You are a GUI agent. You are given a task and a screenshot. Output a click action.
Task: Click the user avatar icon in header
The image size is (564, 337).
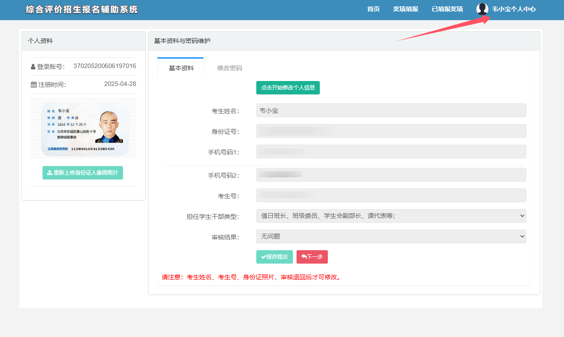(x=482, y=9)
